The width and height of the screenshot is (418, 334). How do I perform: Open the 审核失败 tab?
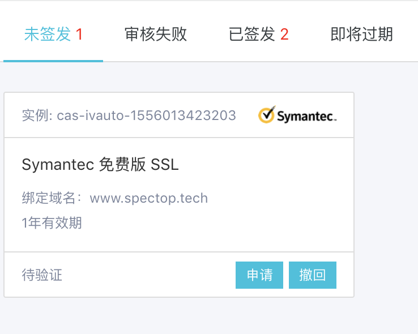pos(156,35)
